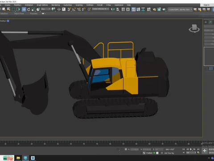Click the Sign In button
Screen dimensions: 214x161
click(206, 5)
